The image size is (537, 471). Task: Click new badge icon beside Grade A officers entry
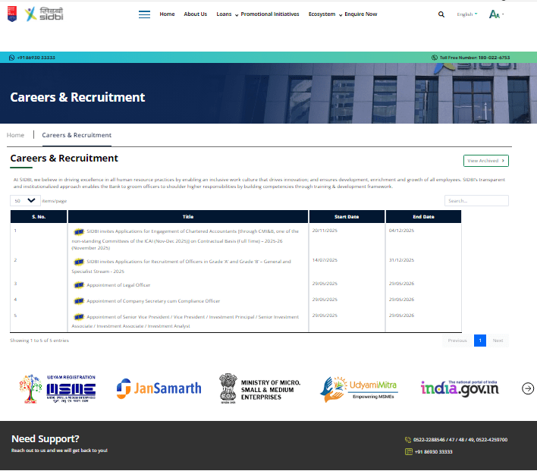[x=79, y=262]
